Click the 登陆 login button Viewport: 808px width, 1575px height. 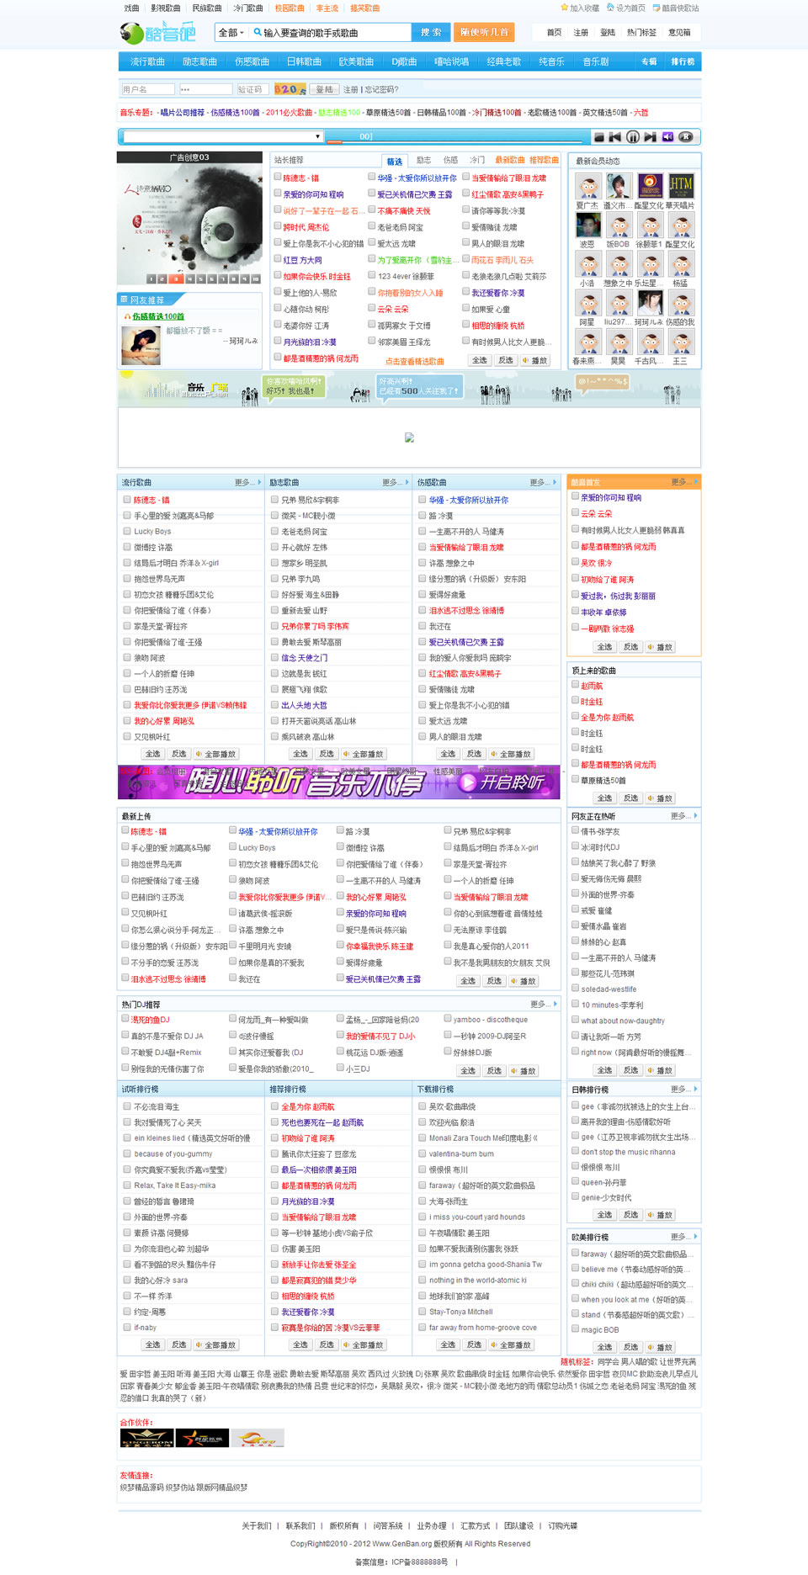click(x=324, y=89)
